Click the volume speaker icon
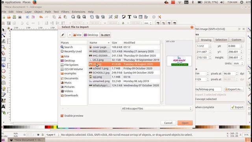This screenshot has width=252, height=142. coord(222,2)
